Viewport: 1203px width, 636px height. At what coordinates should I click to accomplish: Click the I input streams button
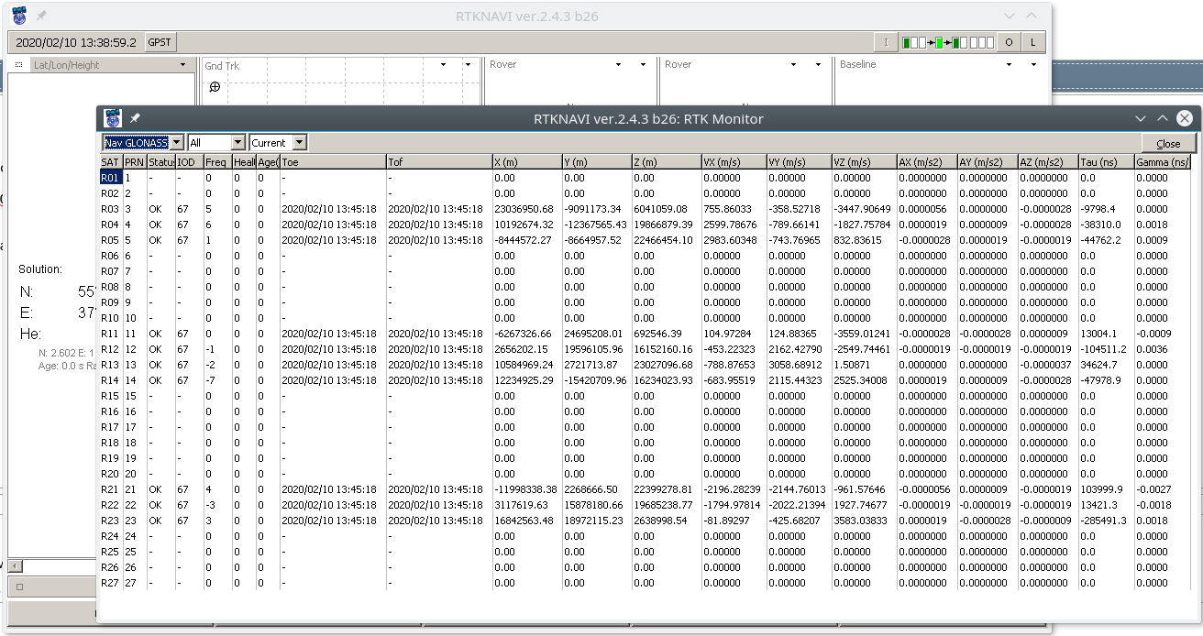(x=885, y=42)
